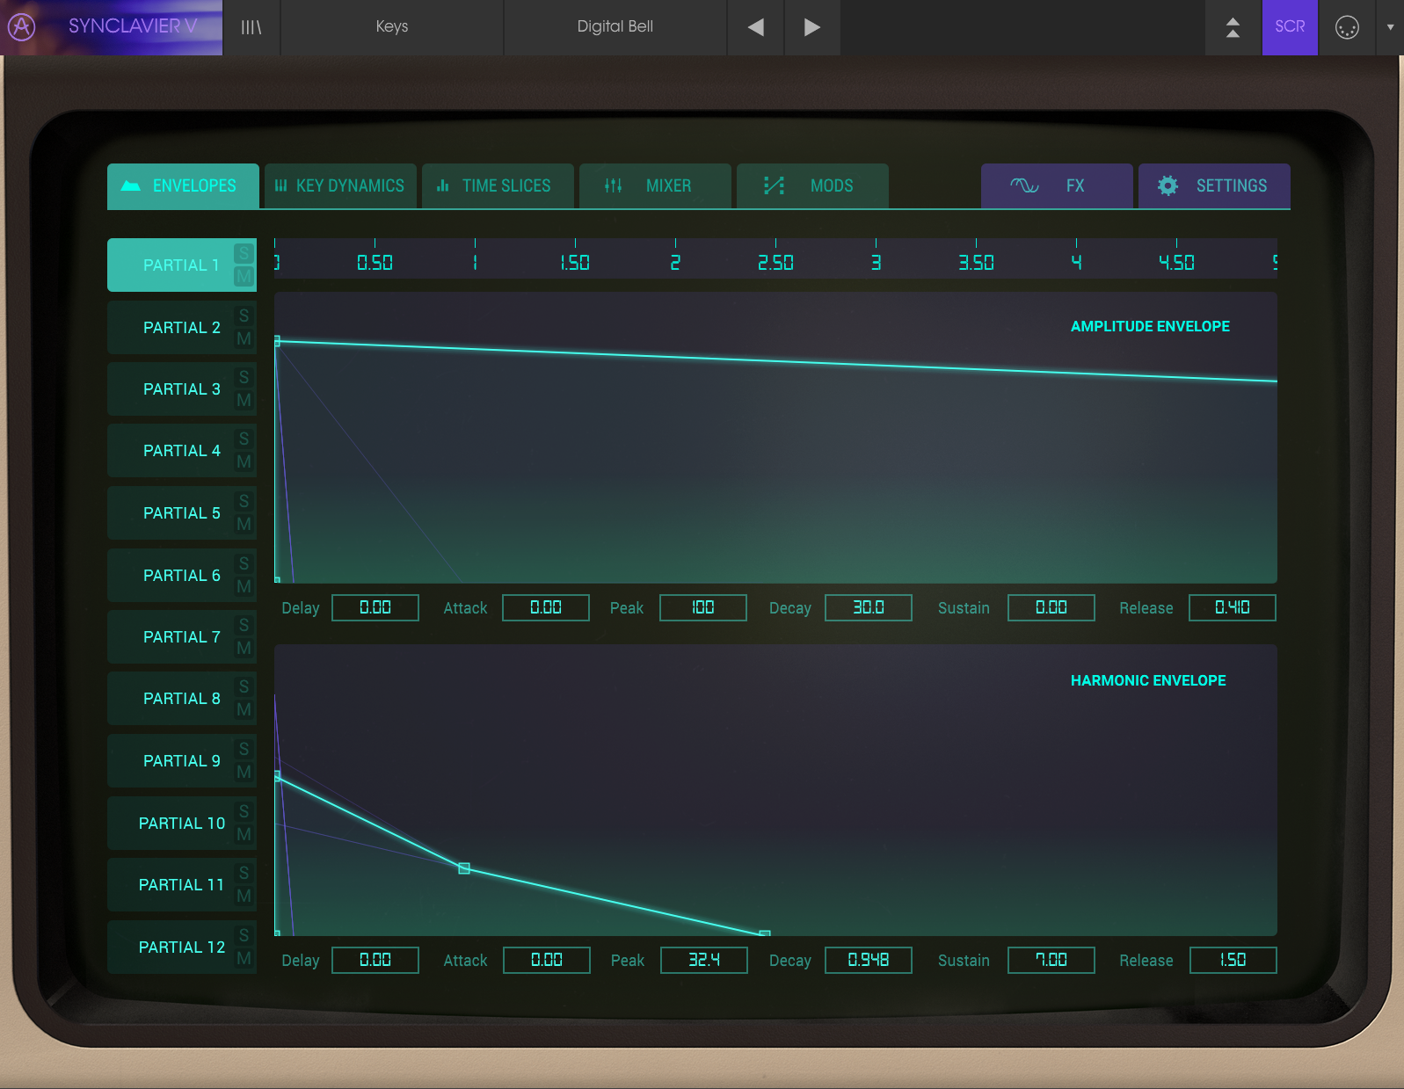Screen dimensions: 1404x1089
Task: Mute Partial 6 with M button
Action: tap(244, 586)
